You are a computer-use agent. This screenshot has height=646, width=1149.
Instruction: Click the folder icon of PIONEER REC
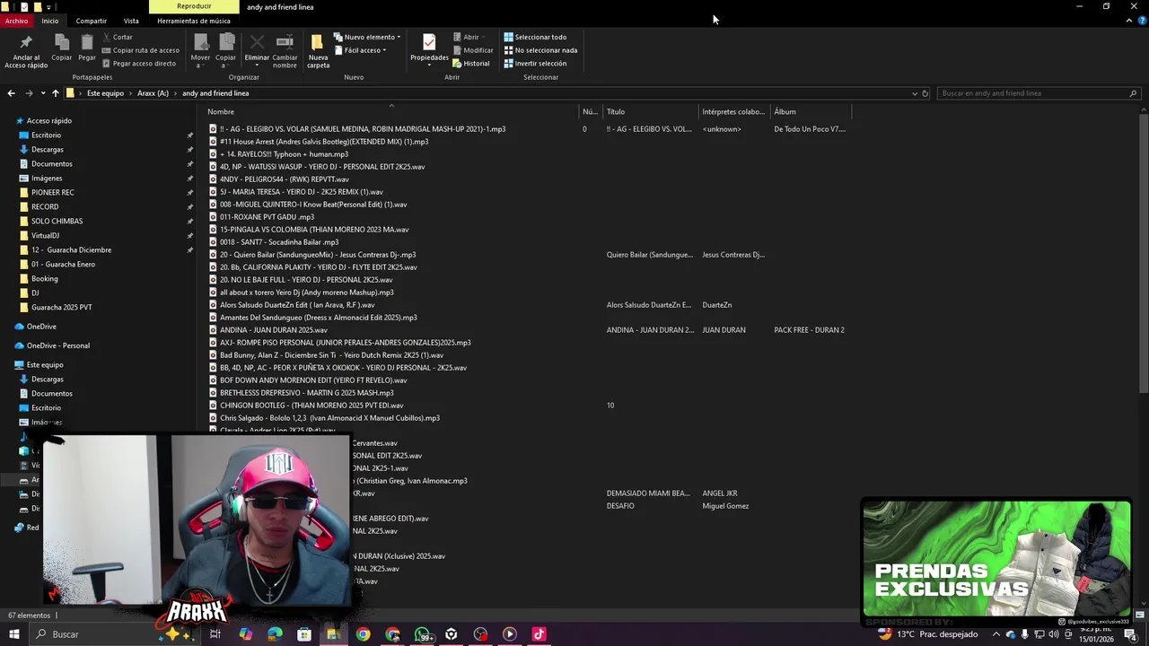tap(23, 192)
